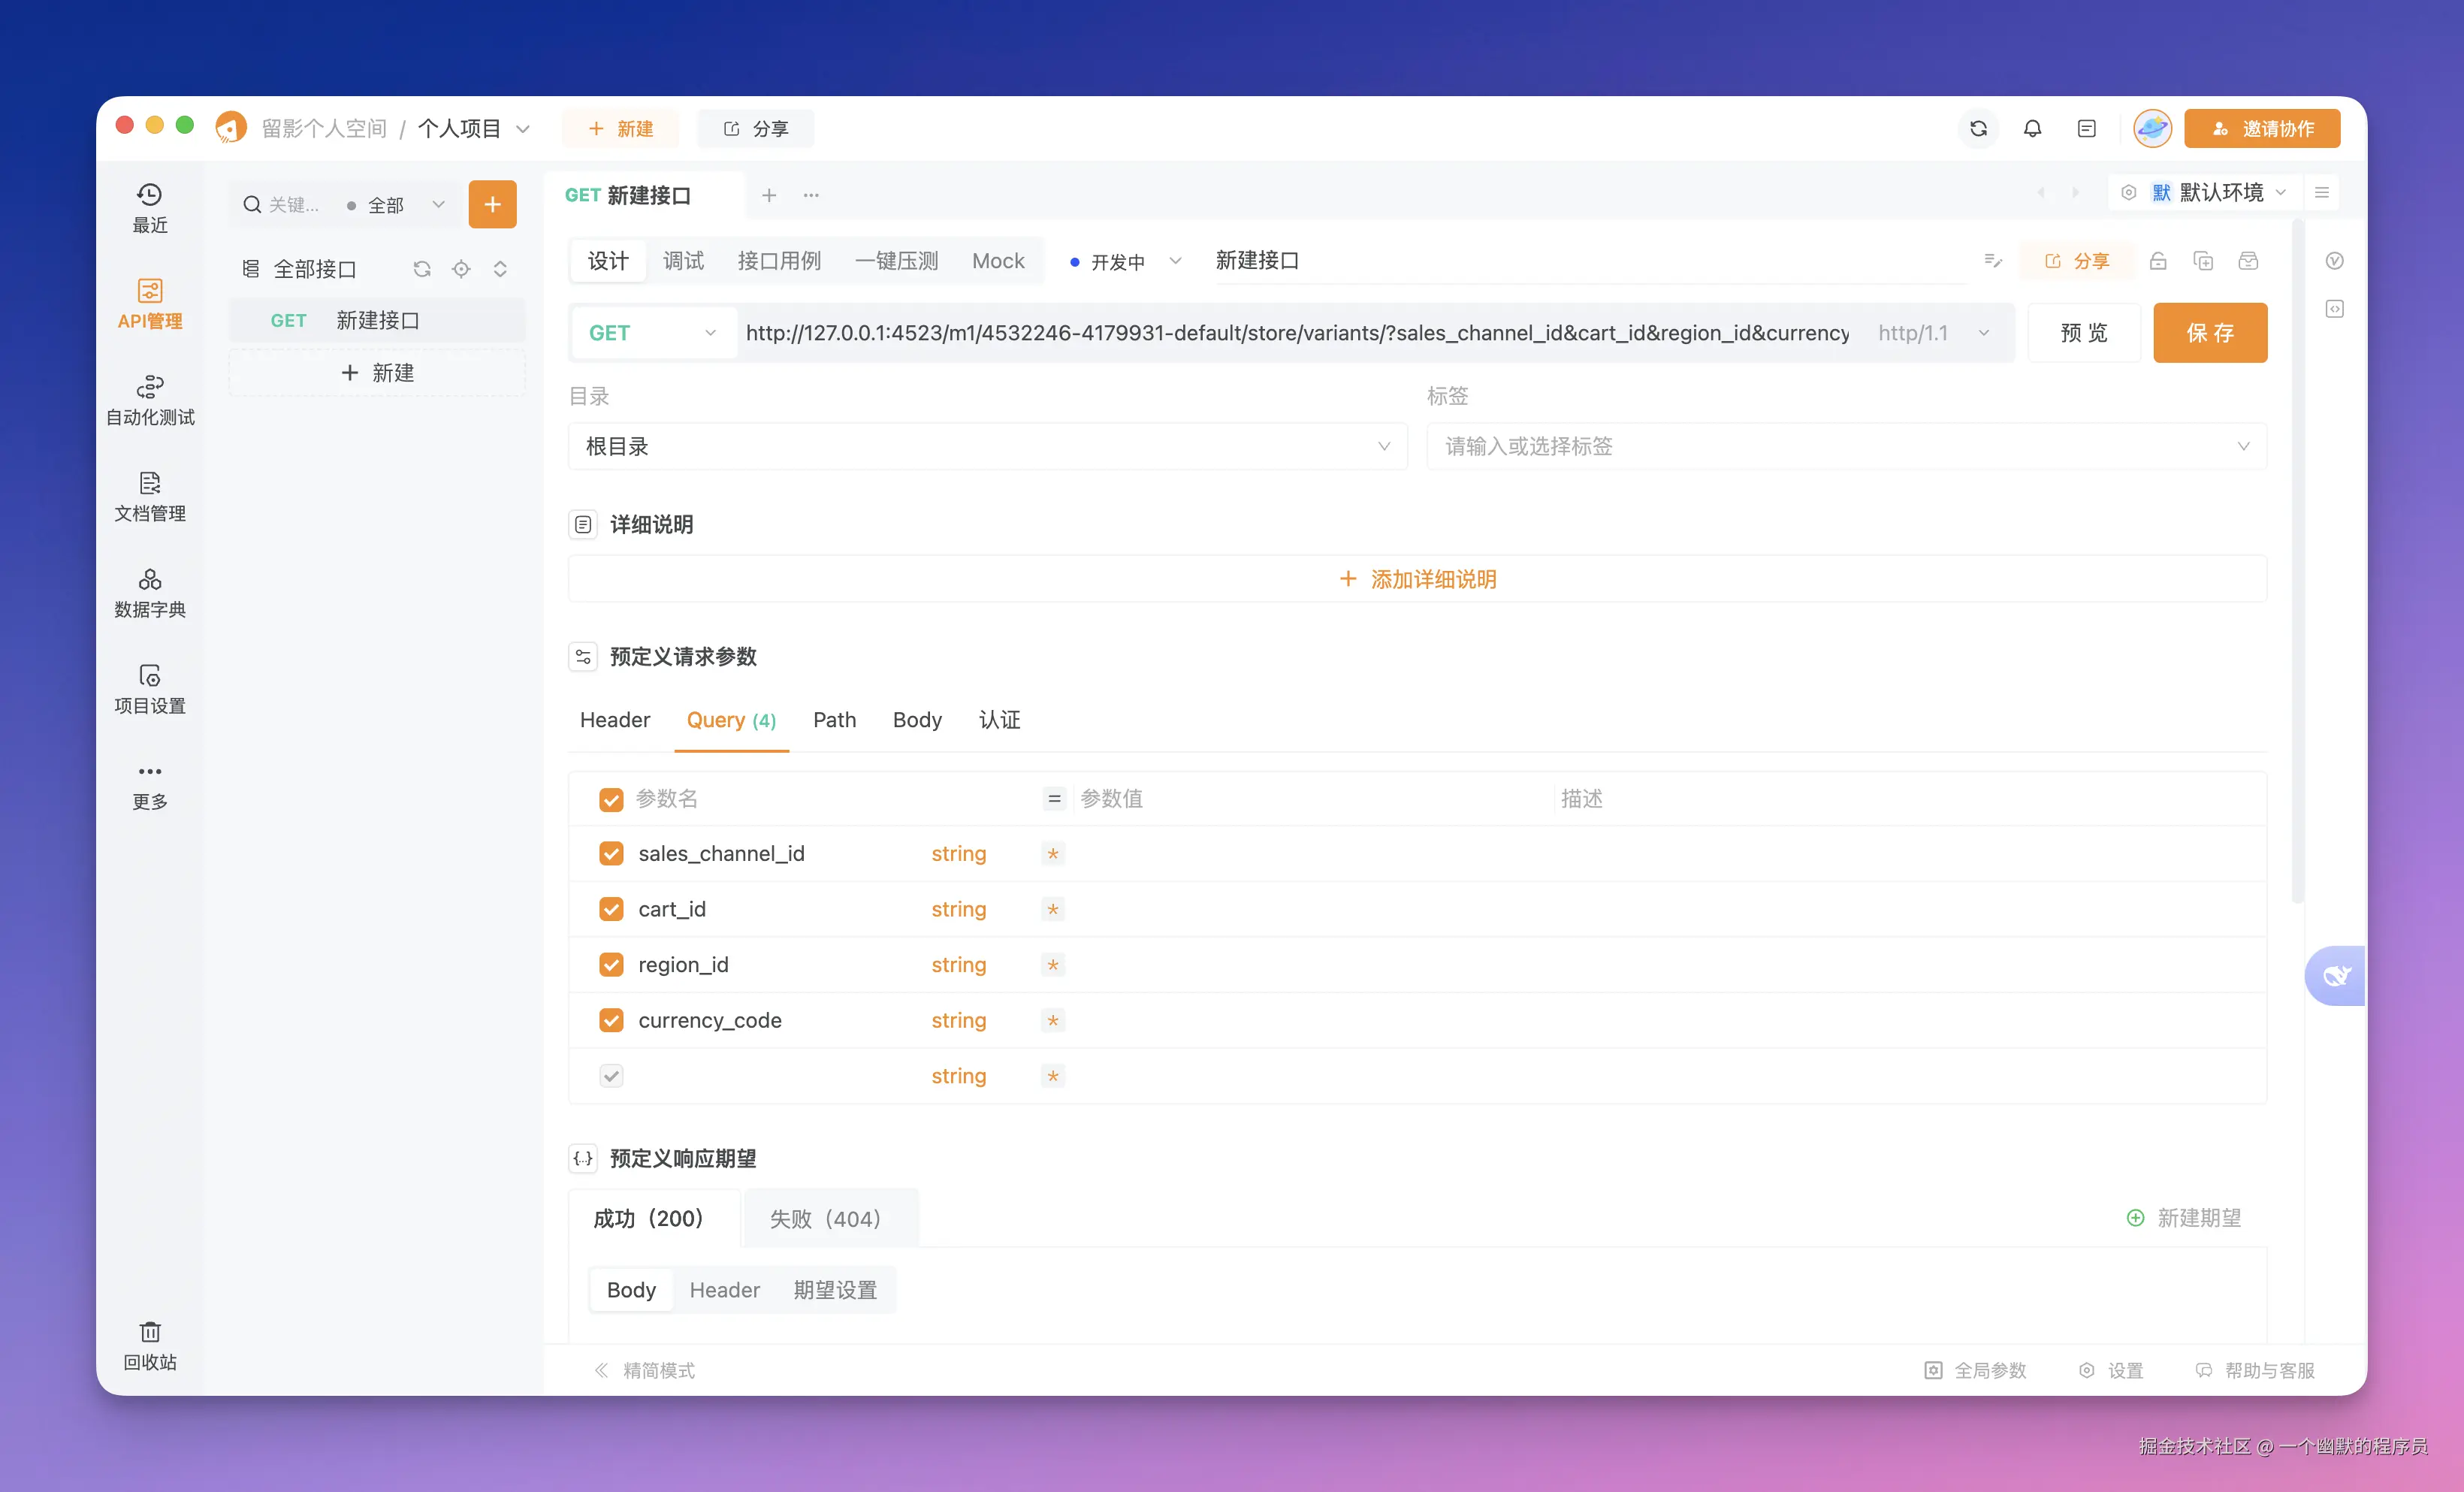
Task: Expand the 根目录 directory dropdown
Action: click(987, 446)
